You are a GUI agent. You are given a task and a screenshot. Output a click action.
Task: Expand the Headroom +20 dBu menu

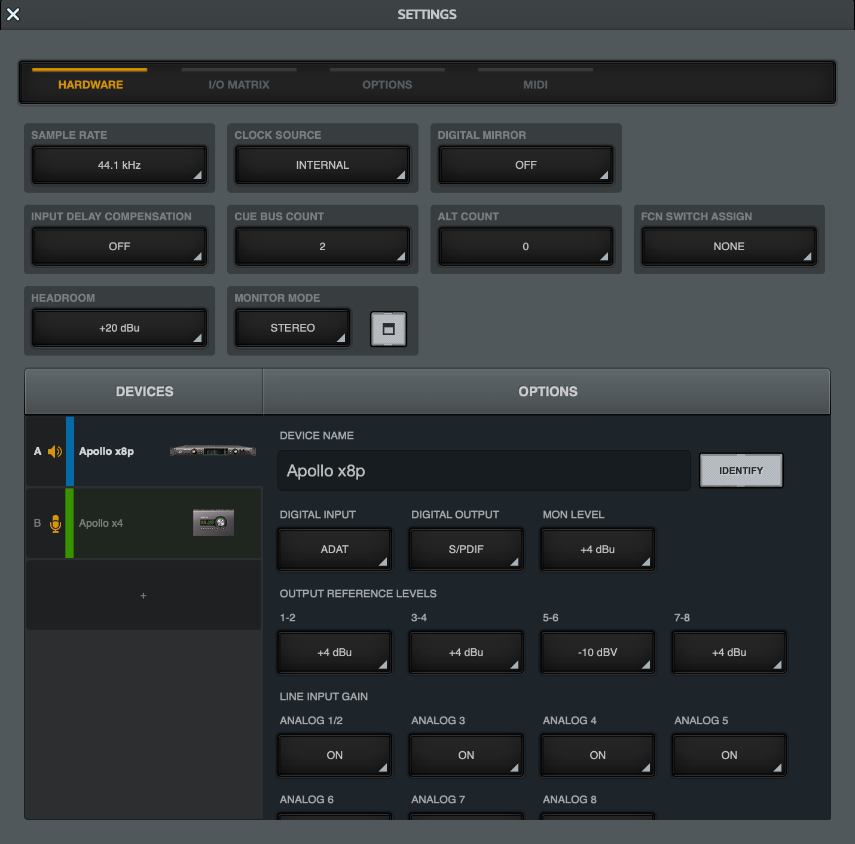pyautogui.click(x=120, y=328)
